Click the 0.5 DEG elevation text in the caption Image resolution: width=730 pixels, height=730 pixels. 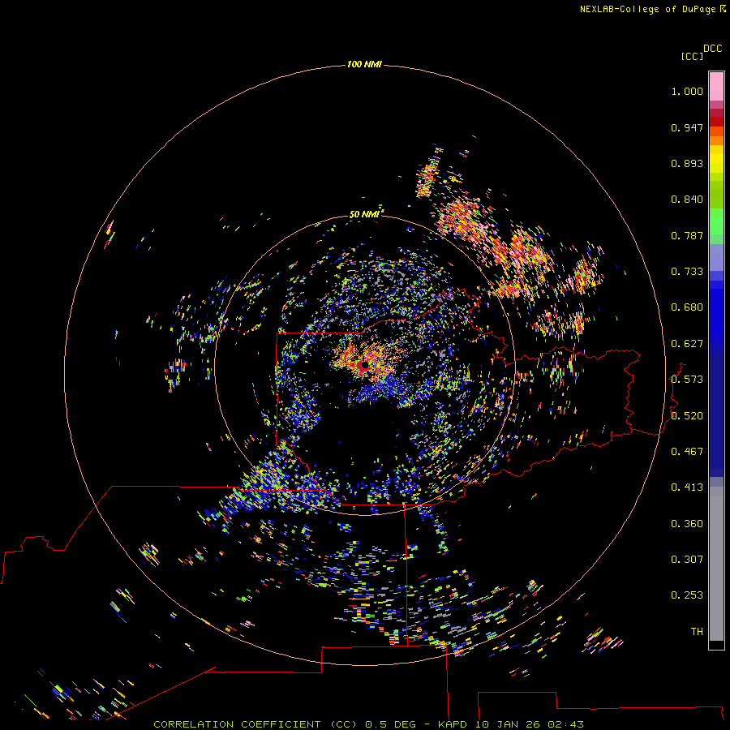point(390,724)
